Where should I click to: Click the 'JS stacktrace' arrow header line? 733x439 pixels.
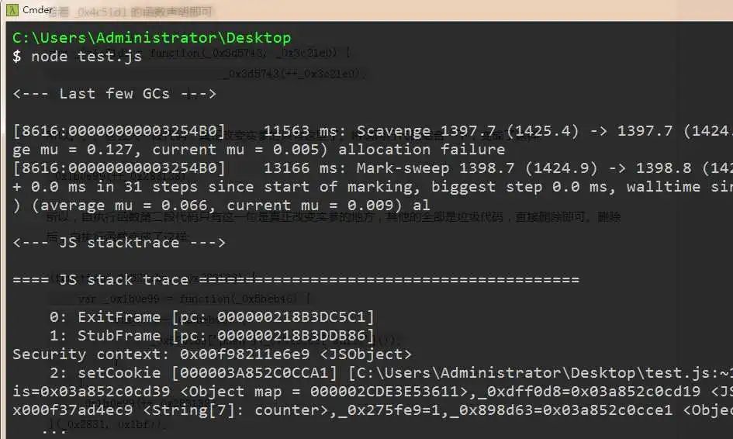coord(119,243)
